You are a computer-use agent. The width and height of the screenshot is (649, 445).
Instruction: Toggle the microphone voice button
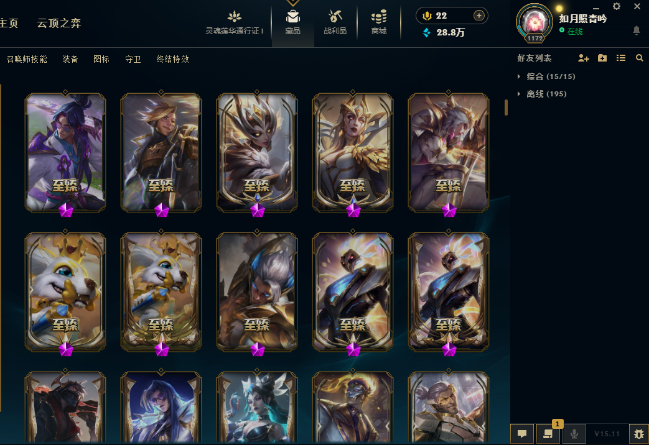574,434
